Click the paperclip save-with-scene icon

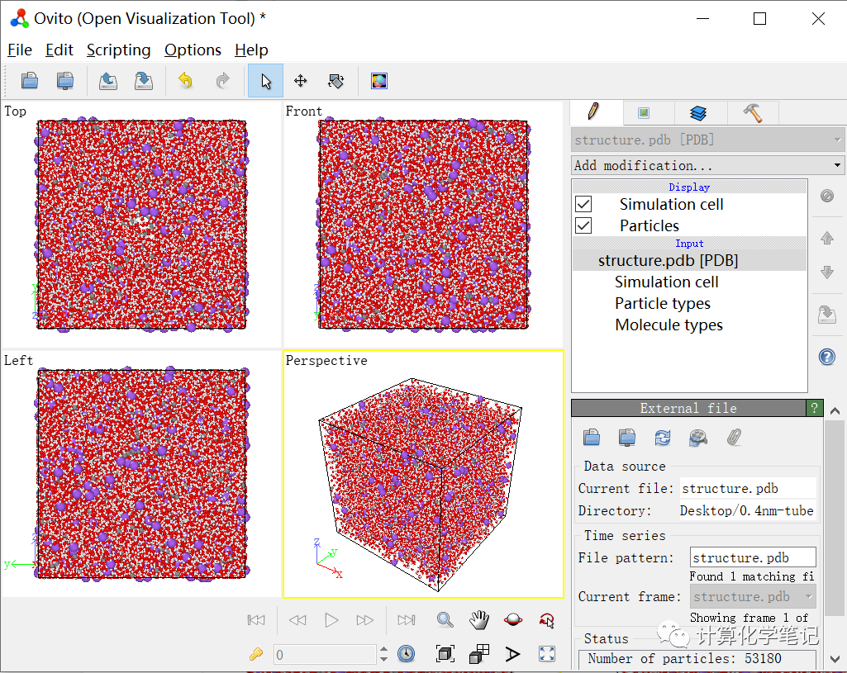pyautogui.click(x=734, y=437)
